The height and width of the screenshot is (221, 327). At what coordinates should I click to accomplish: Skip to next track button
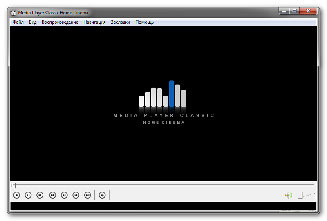(x=87, y=195)
